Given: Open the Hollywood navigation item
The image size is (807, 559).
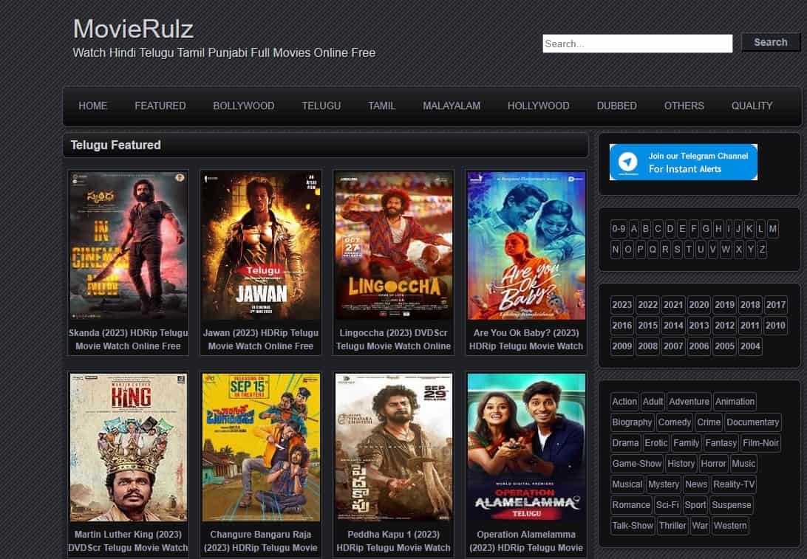Looking at the screenshot, I should tap(538, 106).
